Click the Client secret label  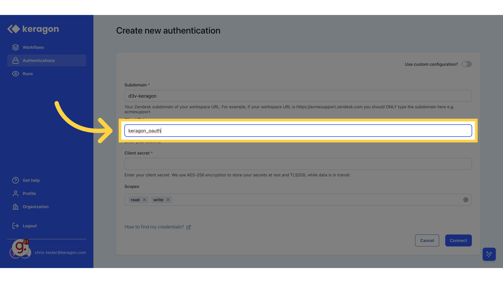137,153
